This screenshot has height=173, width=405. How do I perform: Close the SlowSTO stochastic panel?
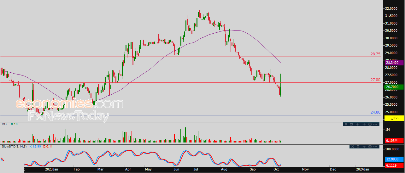pyautogui.click(x=353, y=147)
